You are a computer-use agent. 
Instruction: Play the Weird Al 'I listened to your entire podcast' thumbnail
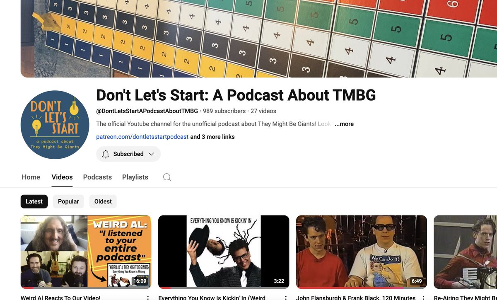coord(86,252)
